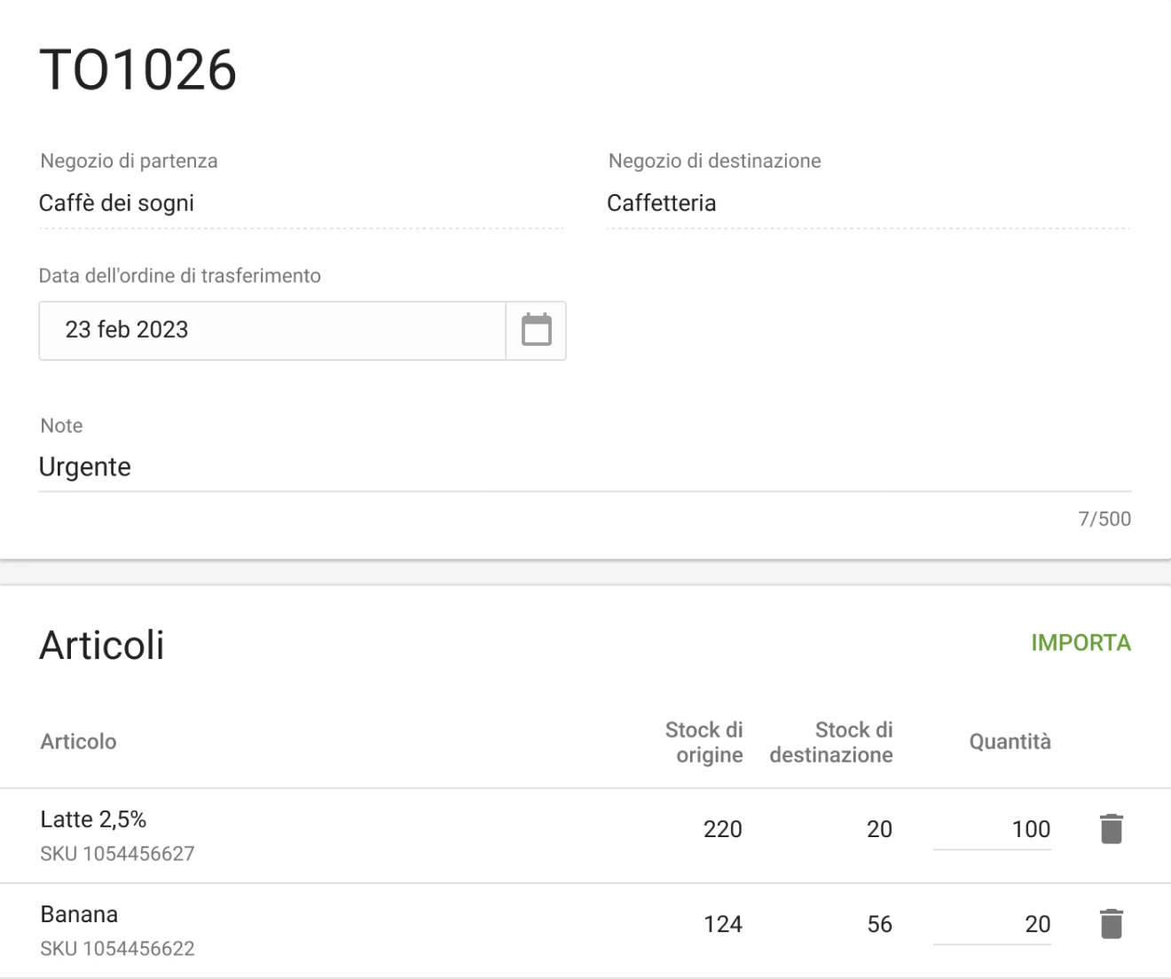Click the transfer date field 23 feb 2023
1171x979 pixels.
tap(271, 330)
